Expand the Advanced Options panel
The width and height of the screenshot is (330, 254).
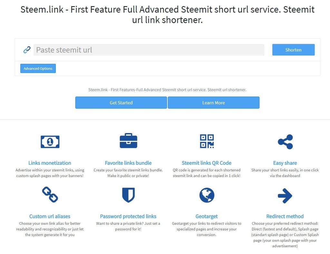[x=38, y=68]
